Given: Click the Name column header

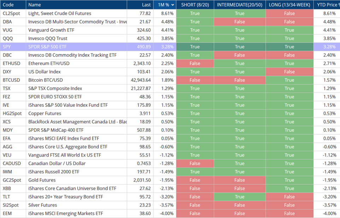Looking at the screenshot, I should coord(35,5).
